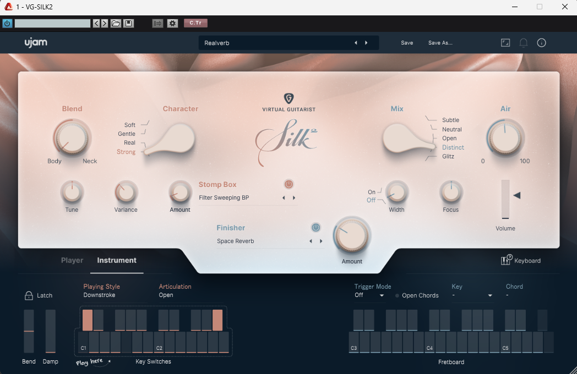Open host settings gear icon

[172, 23]
